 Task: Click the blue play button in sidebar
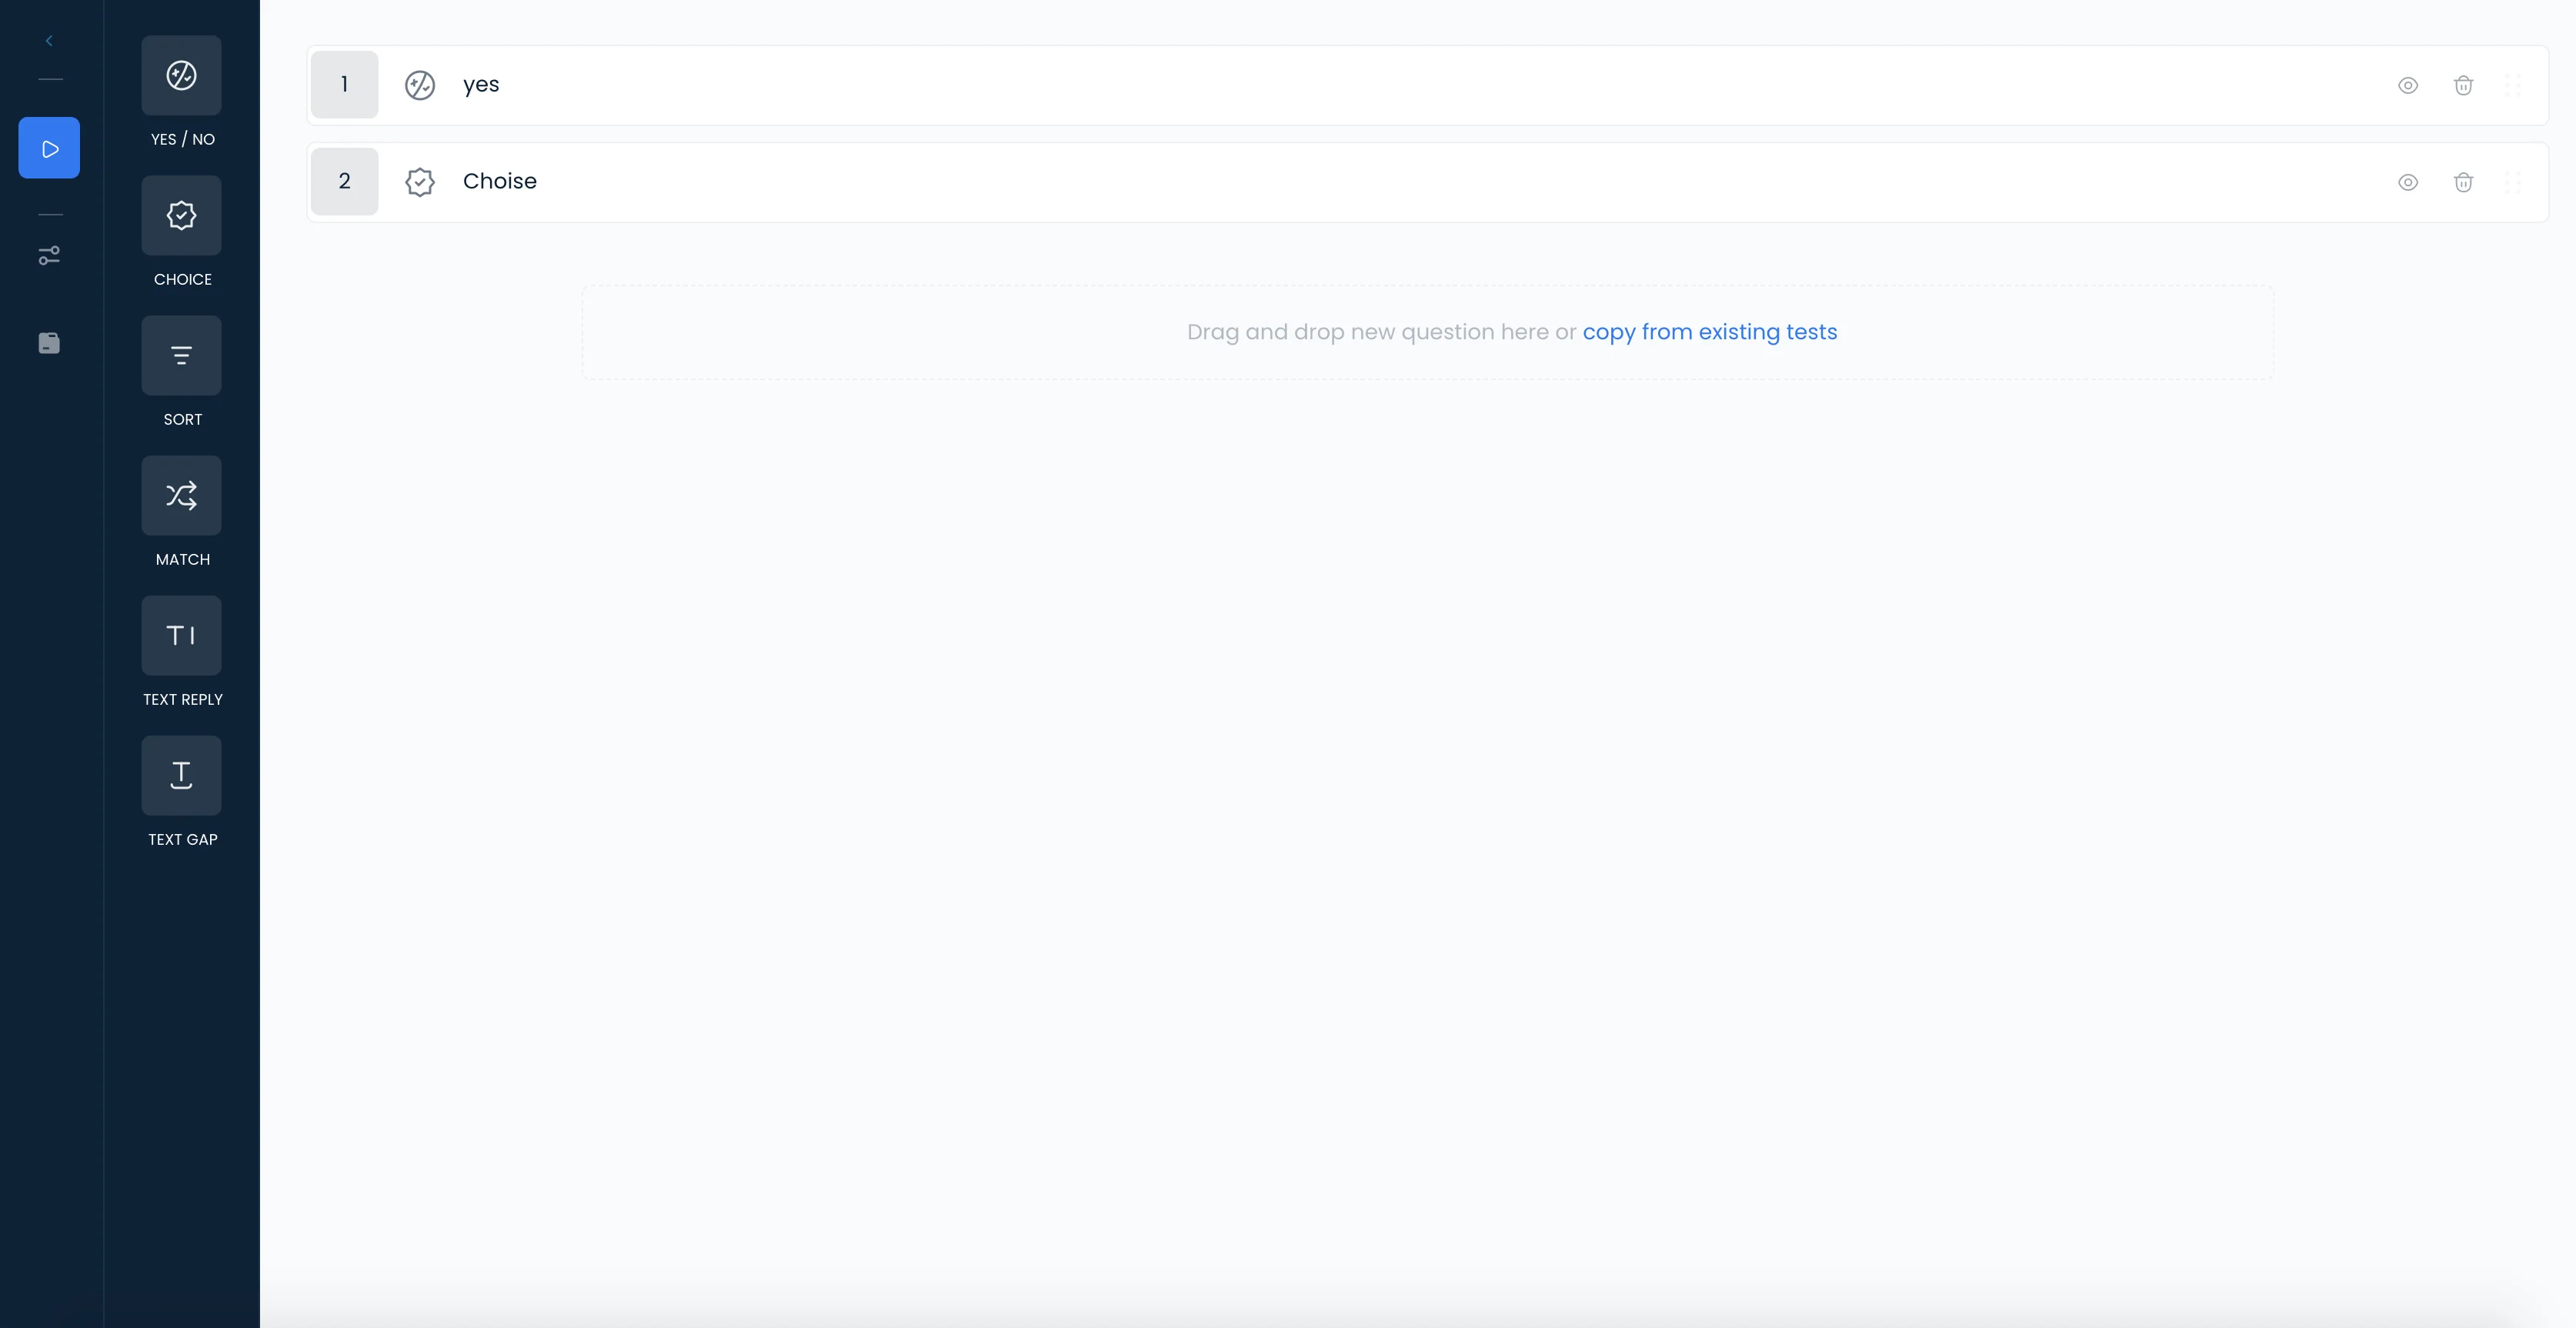click(x=49, y=148)
